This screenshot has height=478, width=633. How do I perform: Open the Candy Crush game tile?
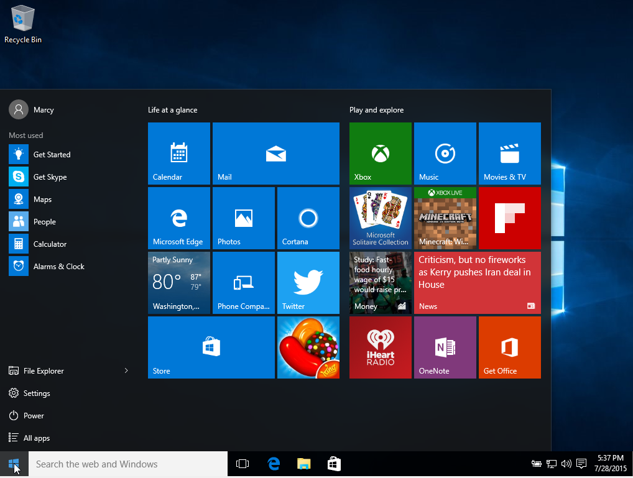click(308, 347)
